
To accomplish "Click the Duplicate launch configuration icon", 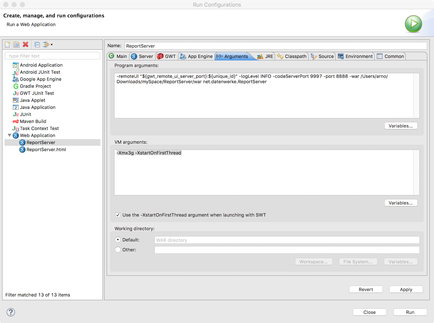I will [16, 45].
